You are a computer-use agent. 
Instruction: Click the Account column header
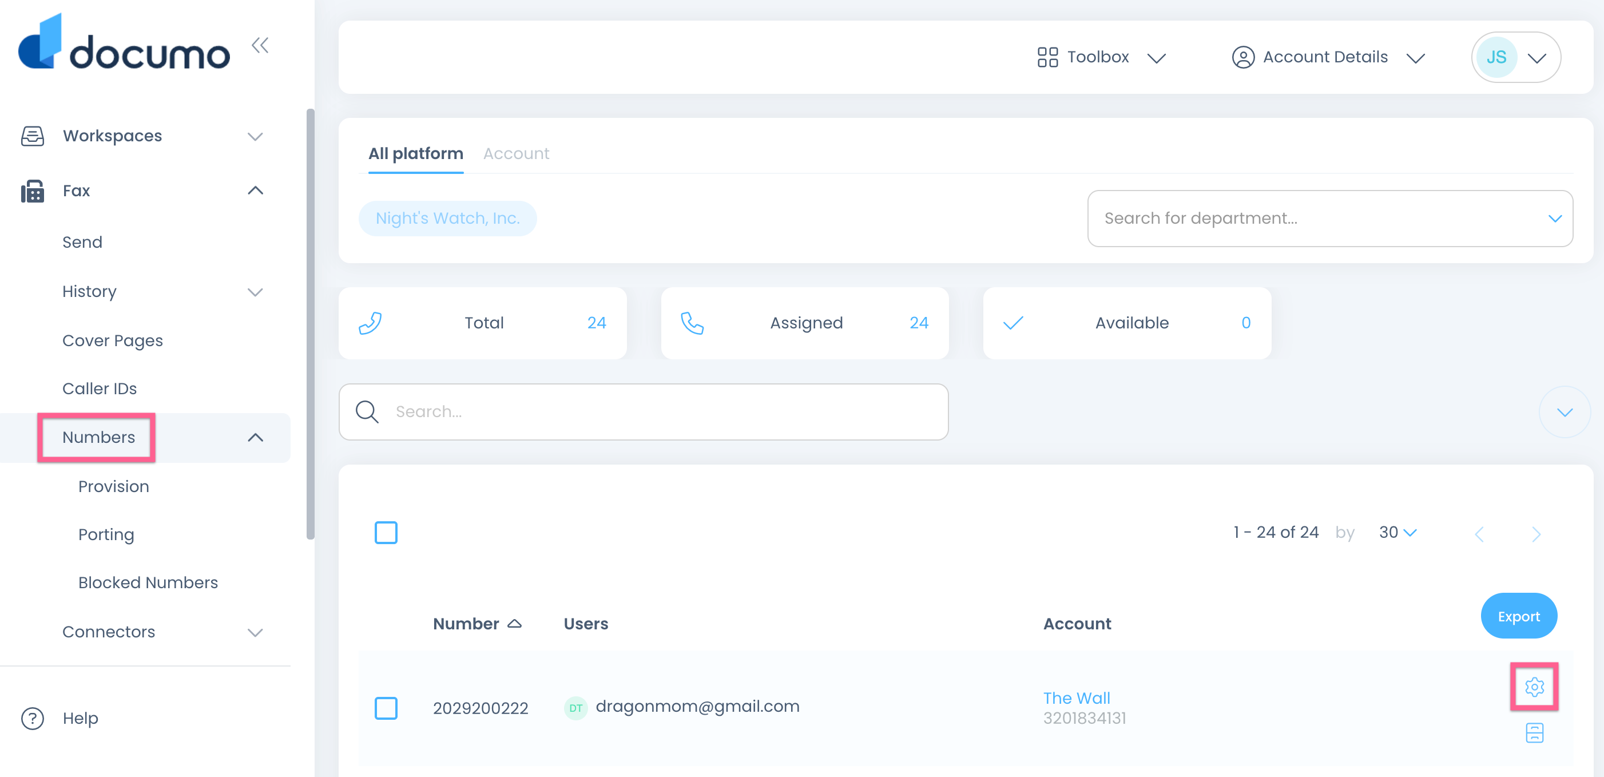pos(1077,624)
